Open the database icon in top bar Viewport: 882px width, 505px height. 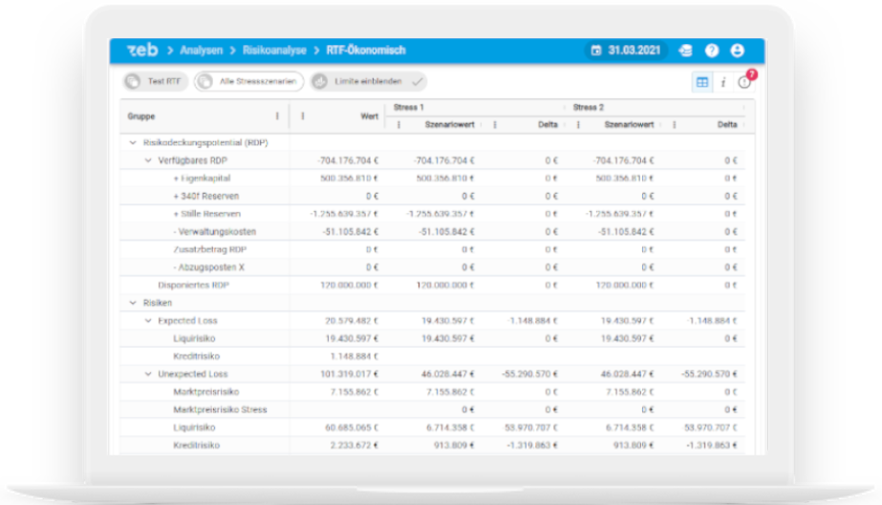(685, 51)
